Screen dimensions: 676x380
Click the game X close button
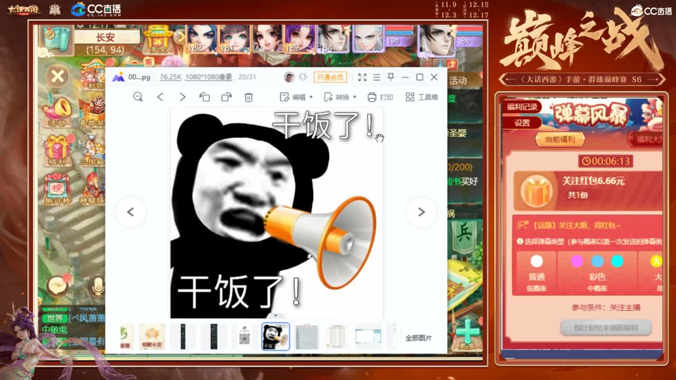[58, 77]
